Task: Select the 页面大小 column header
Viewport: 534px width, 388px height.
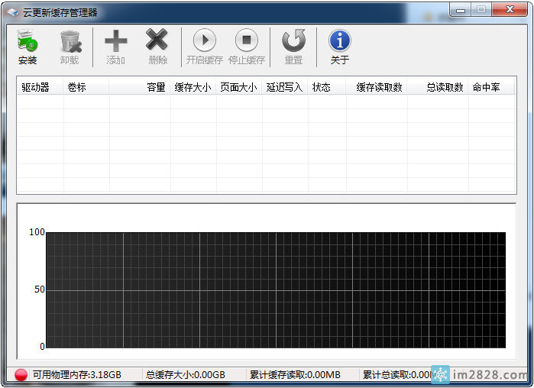Action: (239, 87)
